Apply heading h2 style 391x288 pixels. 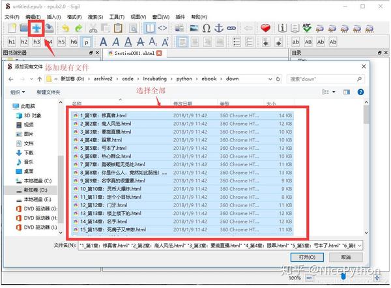point(24,42)
